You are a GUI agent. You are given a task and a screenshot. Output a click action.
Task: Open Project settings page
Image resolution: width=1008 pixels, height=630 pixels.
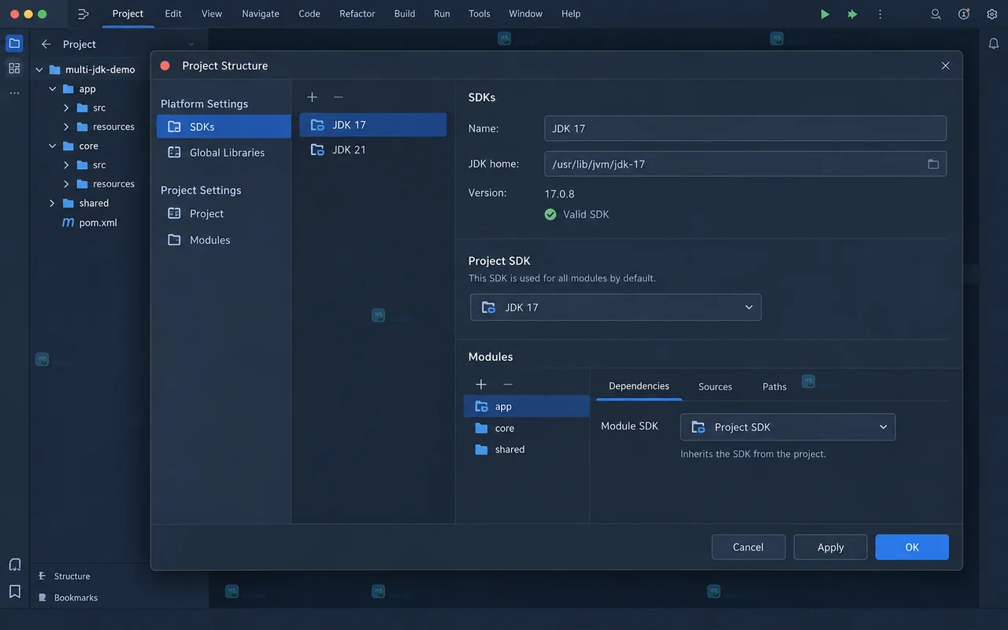(x=224, y=213)
